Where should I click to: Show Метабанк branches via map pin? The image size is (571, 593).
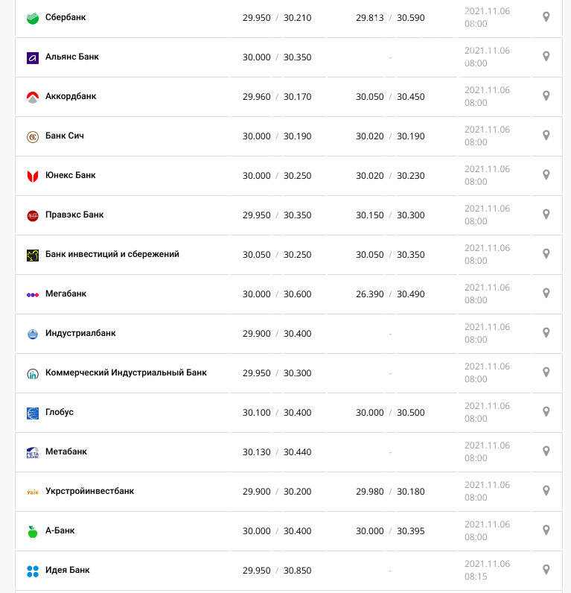[x=546, y=451]
